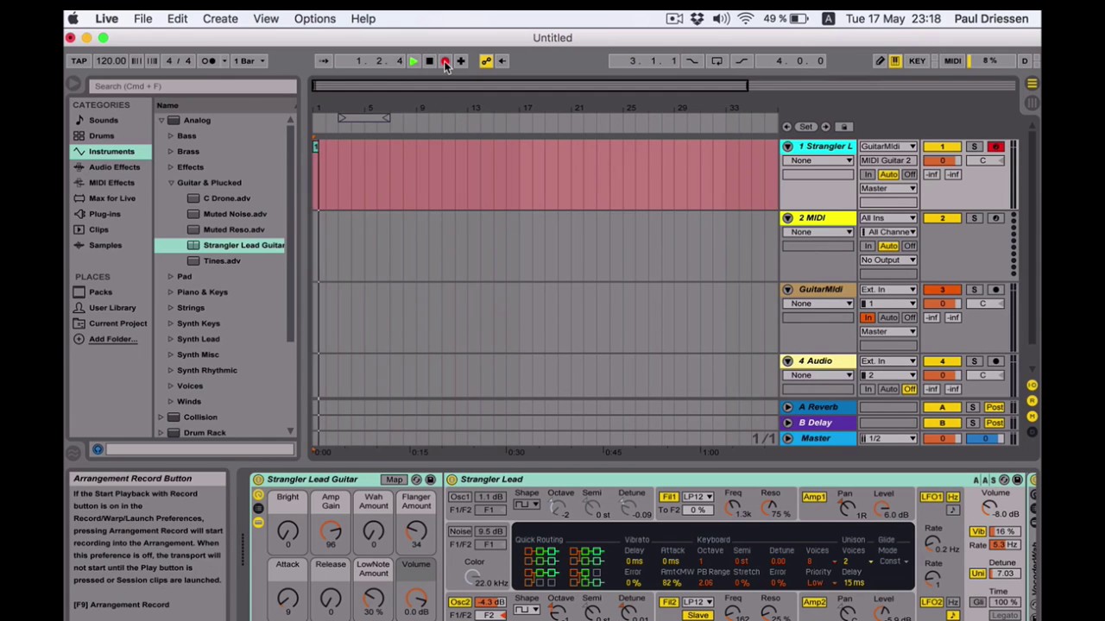Click the Dropbox menu bar icon

(x=698, y=18)
